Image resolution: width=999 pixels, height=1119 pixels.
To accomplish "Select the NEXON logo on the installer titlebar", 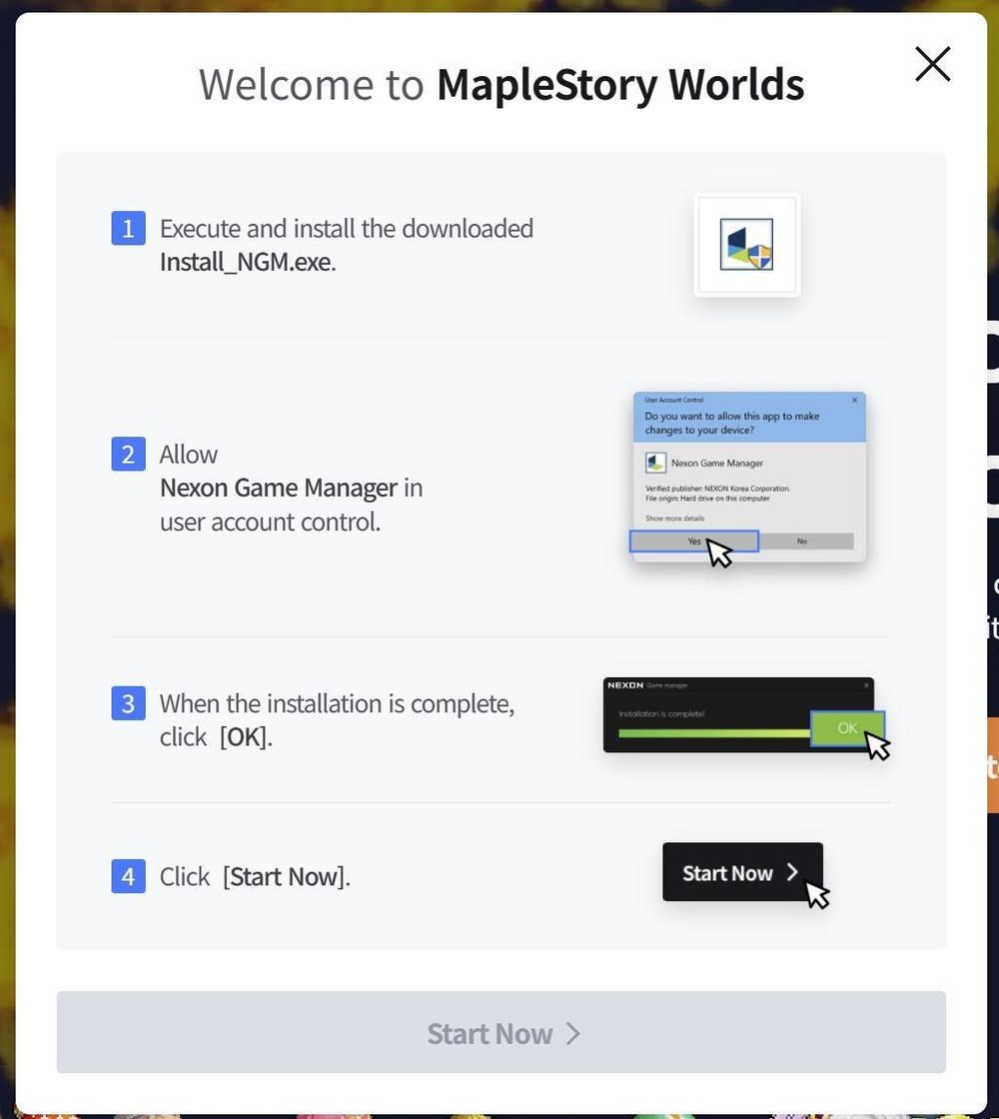I will pos(624,685).
